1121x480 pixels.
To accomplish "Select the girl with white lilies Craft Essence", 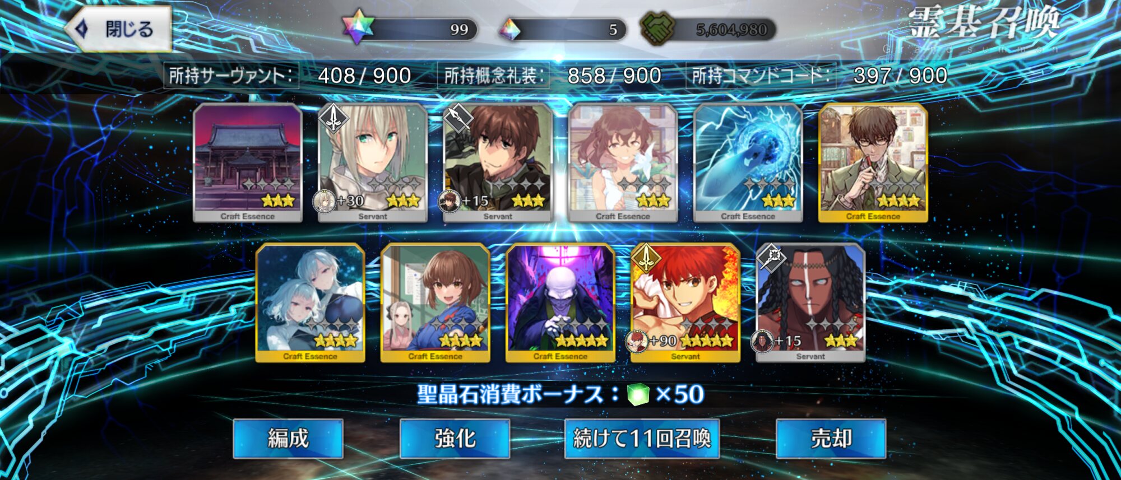I will pos(623,163).
